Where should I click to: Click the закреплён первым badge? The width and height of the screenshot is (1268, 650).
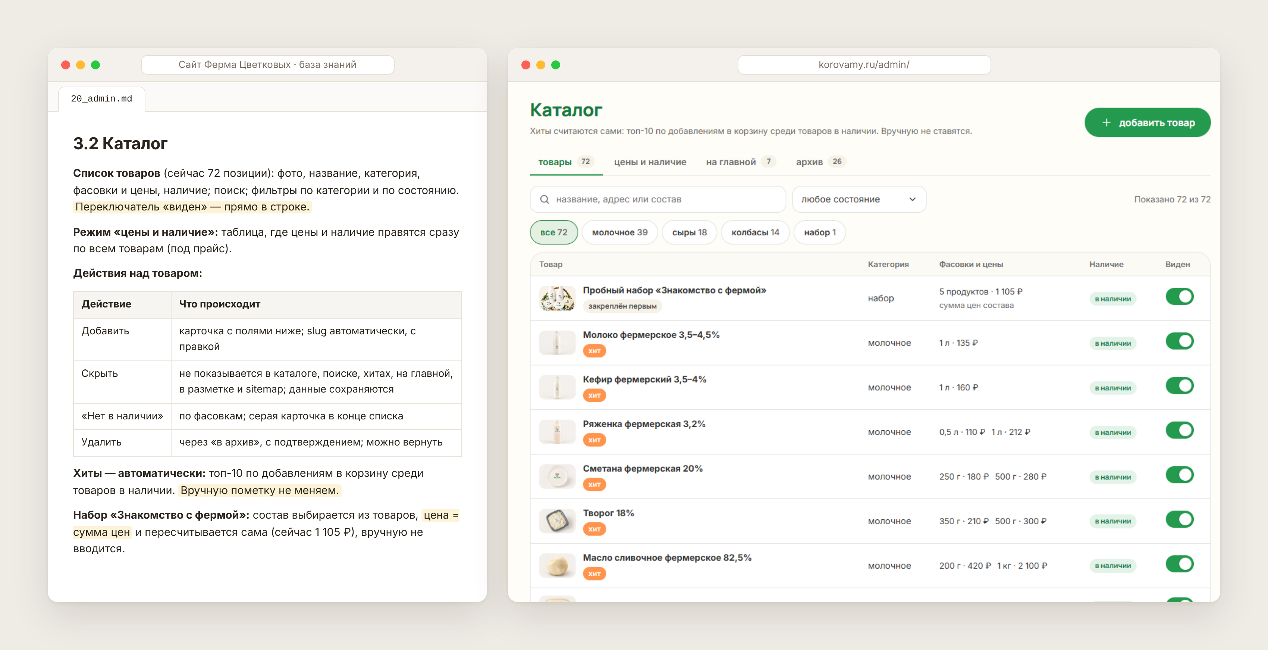[x=622, y=306]
